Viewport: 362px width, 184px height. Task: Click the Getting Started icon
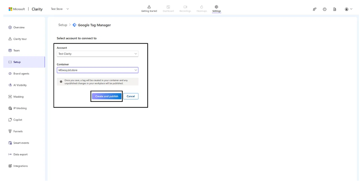coord(149,7)
